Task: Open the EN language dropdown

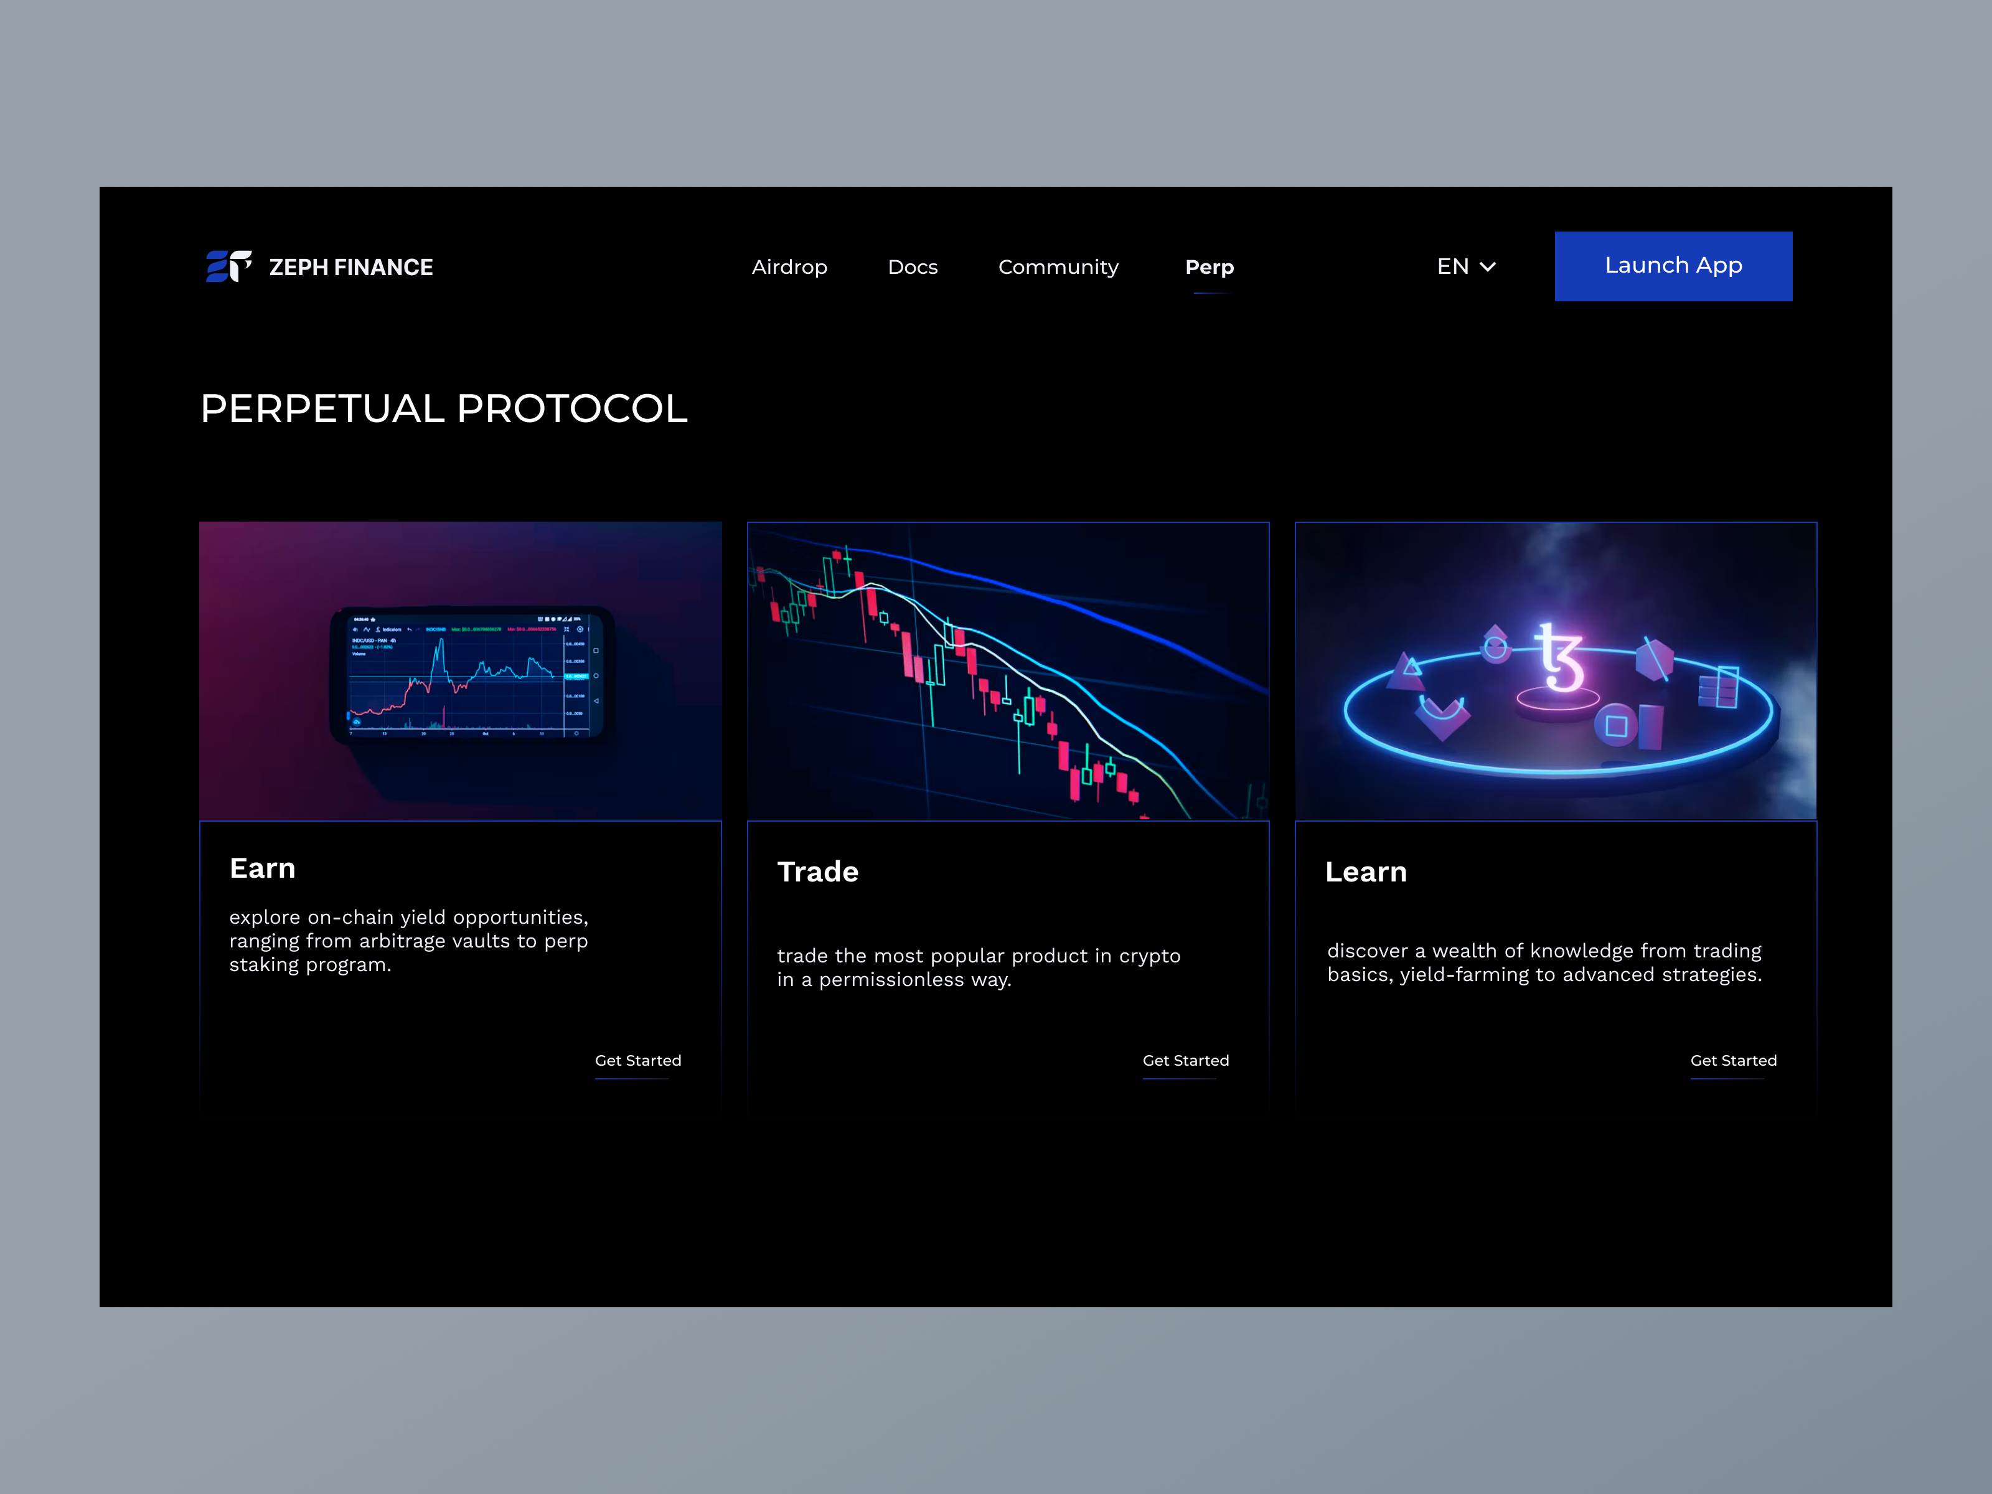Action: click(1452, 266)
